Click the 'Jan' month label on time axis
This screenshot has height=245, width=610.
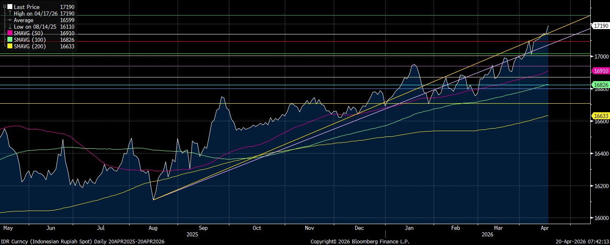point(409,227)
